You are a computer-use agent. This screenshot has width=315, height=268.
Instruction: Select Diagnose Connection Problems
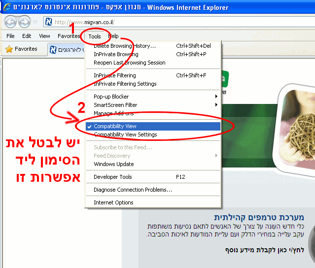pyautogui.click(x=153, y=190)
